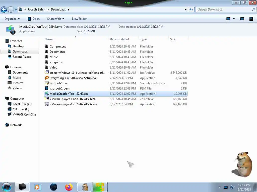Screen dimensions: 257x192
Task: Expand the arrow after Downloads in path
Action: point(69,9)
